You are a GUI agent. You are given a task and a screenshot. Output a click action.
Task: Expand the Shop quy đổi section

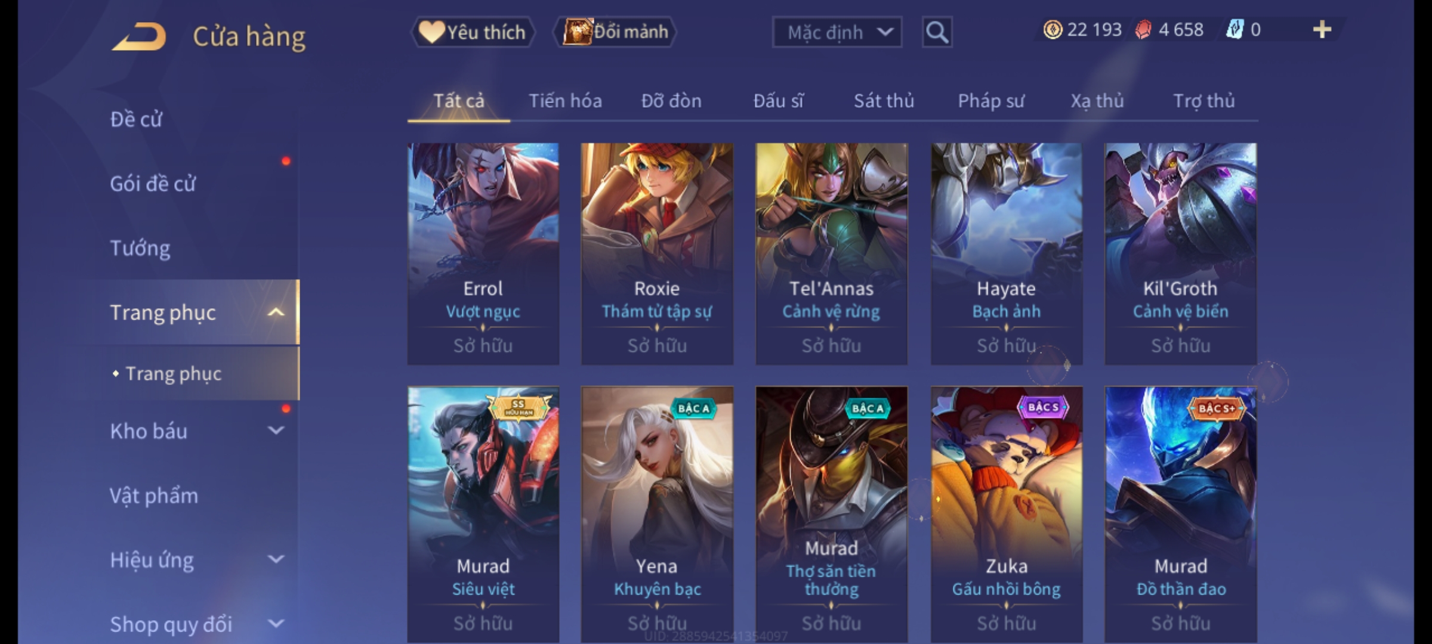276,624
